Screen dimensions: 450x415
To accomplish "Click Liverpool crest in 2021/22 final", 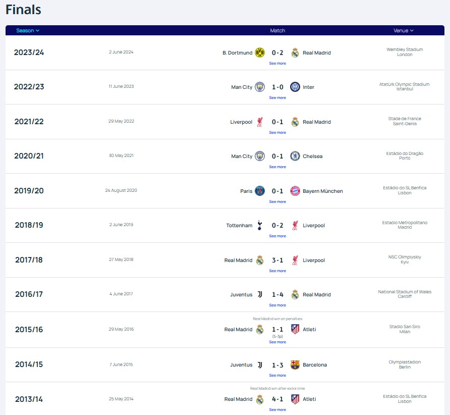I will (260, 122).
